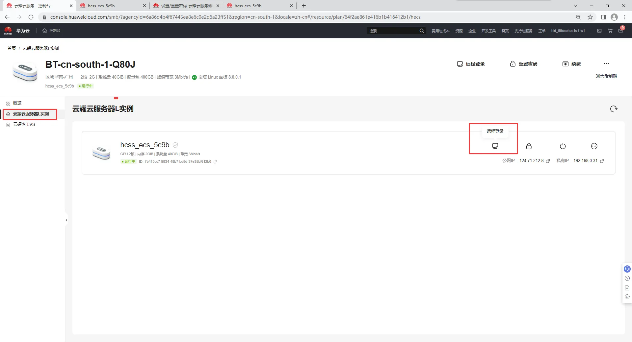Open the tab search dropdown chevron
Screen dimensions: 632x342
tap(576, 6)
